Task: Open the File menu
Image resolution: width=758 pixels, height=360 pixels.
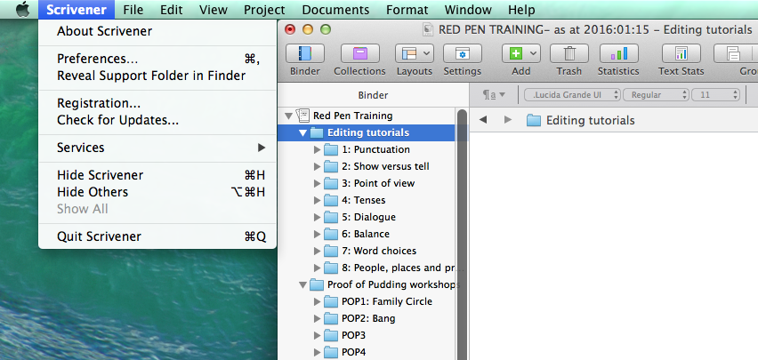Action: click(133, 10)
